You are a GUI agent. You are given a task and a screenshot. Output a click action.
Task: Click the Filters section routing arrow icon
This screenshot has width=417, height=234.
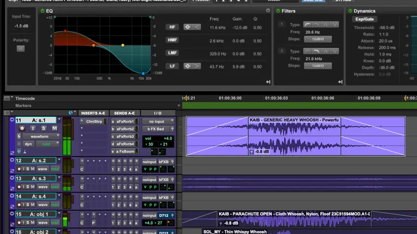click(340, 82)
